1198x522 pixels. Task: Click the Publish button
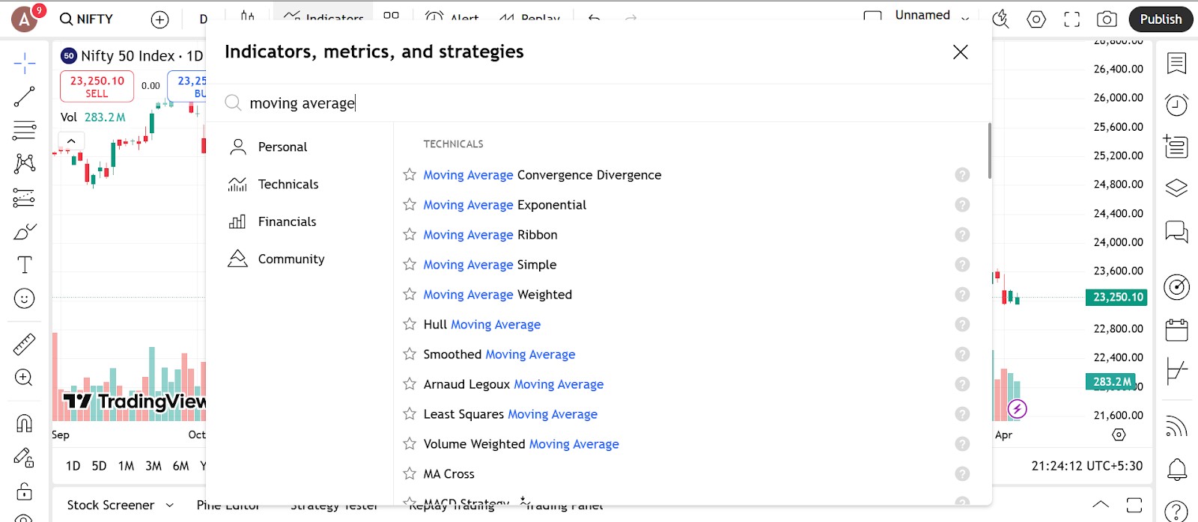tap(1161, 19)
